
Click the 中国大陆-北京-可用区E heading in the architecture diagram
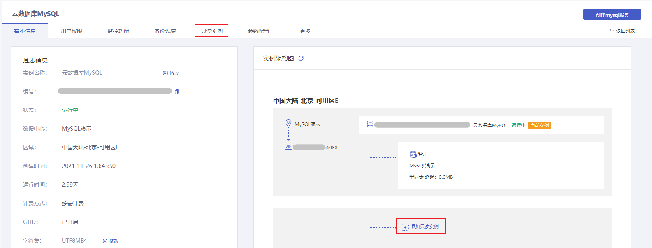point(306,101)
